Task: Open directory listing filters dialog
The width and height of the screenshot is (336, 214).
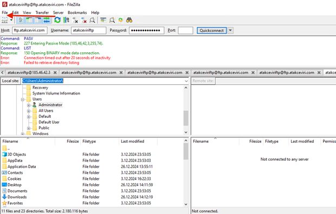Action: pos(104,20)
